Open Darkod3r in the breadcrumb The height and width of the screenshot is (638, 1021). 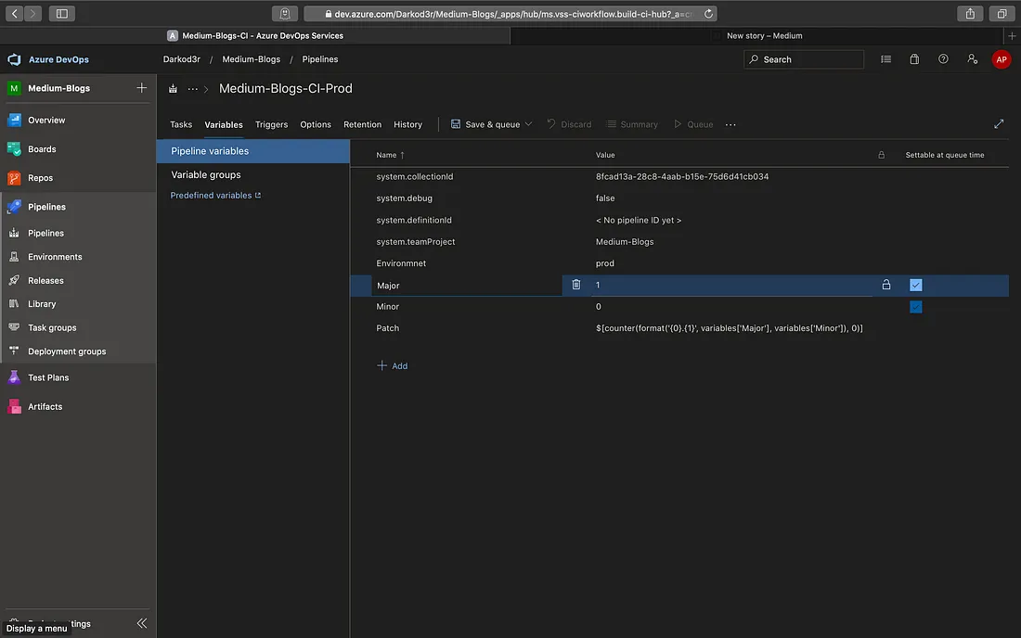182,59
